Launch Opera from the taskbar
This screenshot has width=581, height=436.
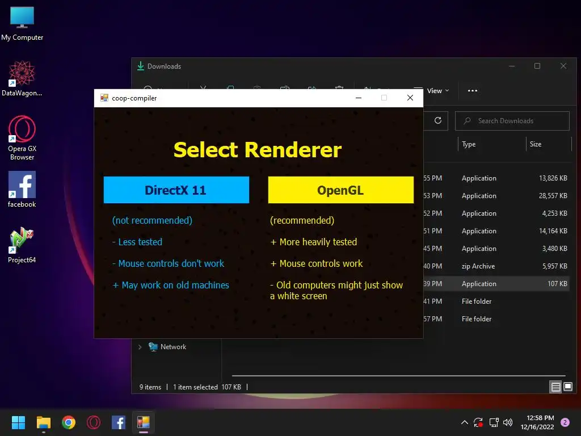94,422
